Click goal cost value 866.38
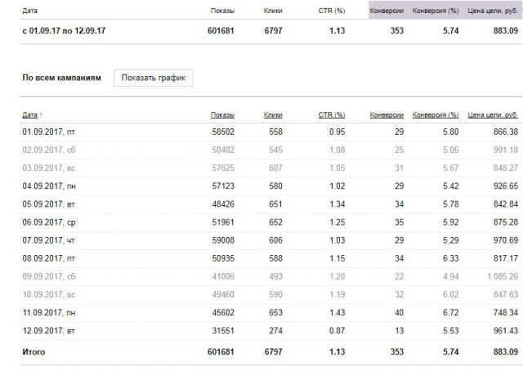 (506, 132)
